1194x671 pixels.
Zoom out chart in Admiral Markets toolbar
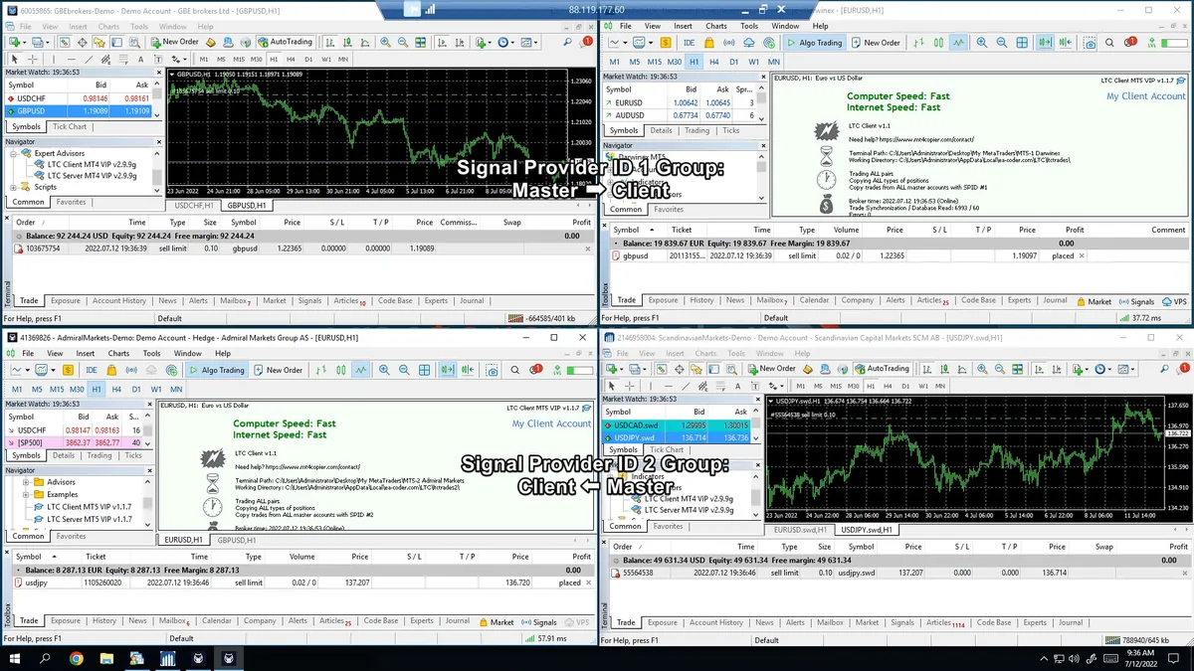pyautogui.click(x=404, y=370)
